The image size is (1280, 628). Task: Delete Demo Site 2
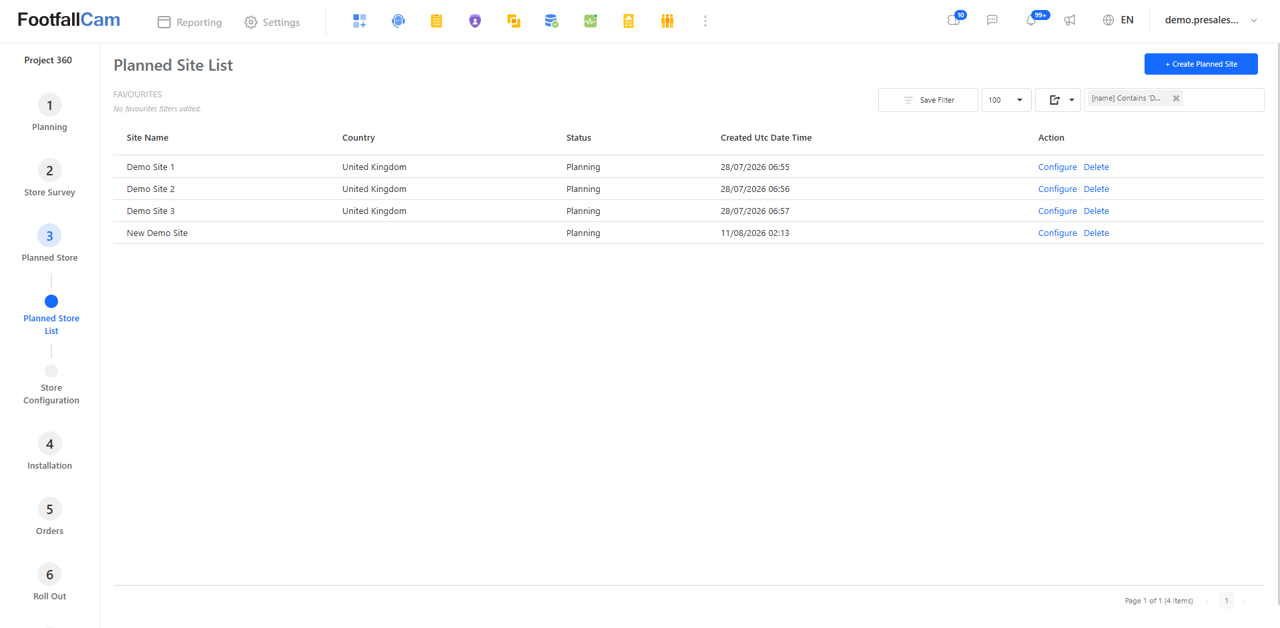(1096, 189)
